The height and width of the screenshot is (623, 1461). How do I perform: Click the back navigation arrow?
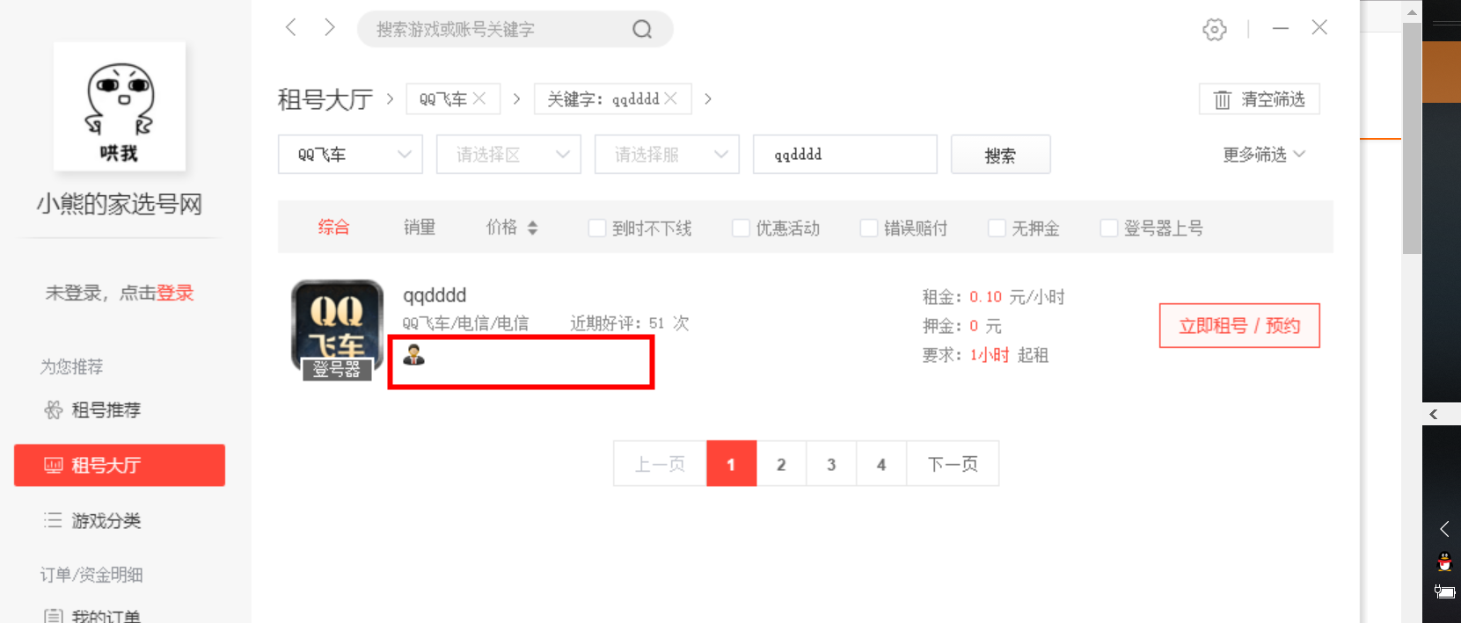coord(291,28)
